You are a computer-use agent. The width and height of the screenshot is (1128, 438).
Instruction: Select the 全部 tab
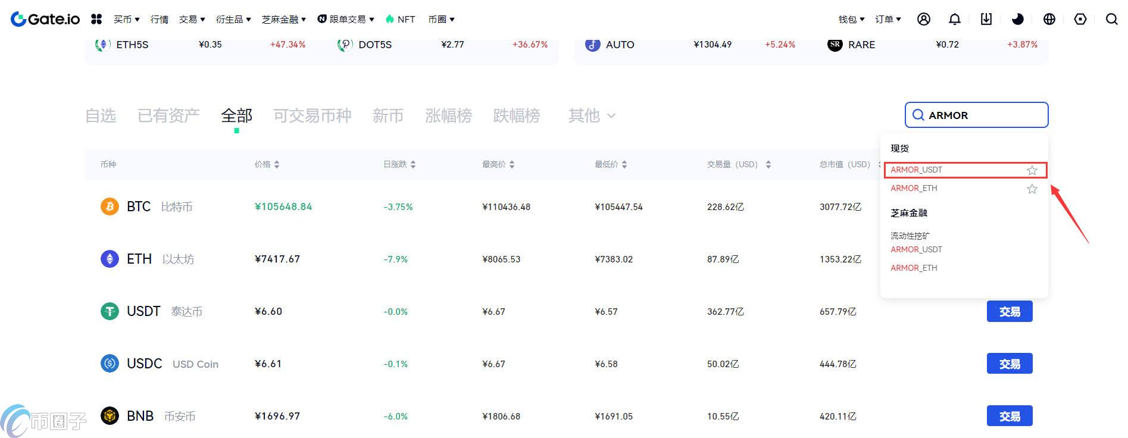[236, 115]
